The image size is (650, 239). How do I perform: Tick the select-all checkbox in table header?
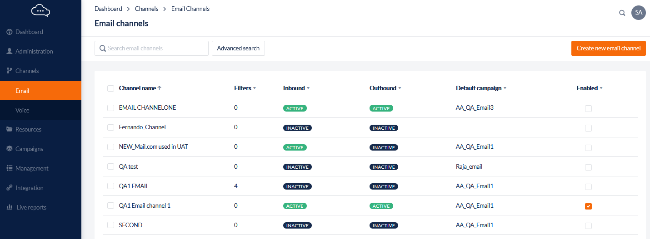[110, 88]
